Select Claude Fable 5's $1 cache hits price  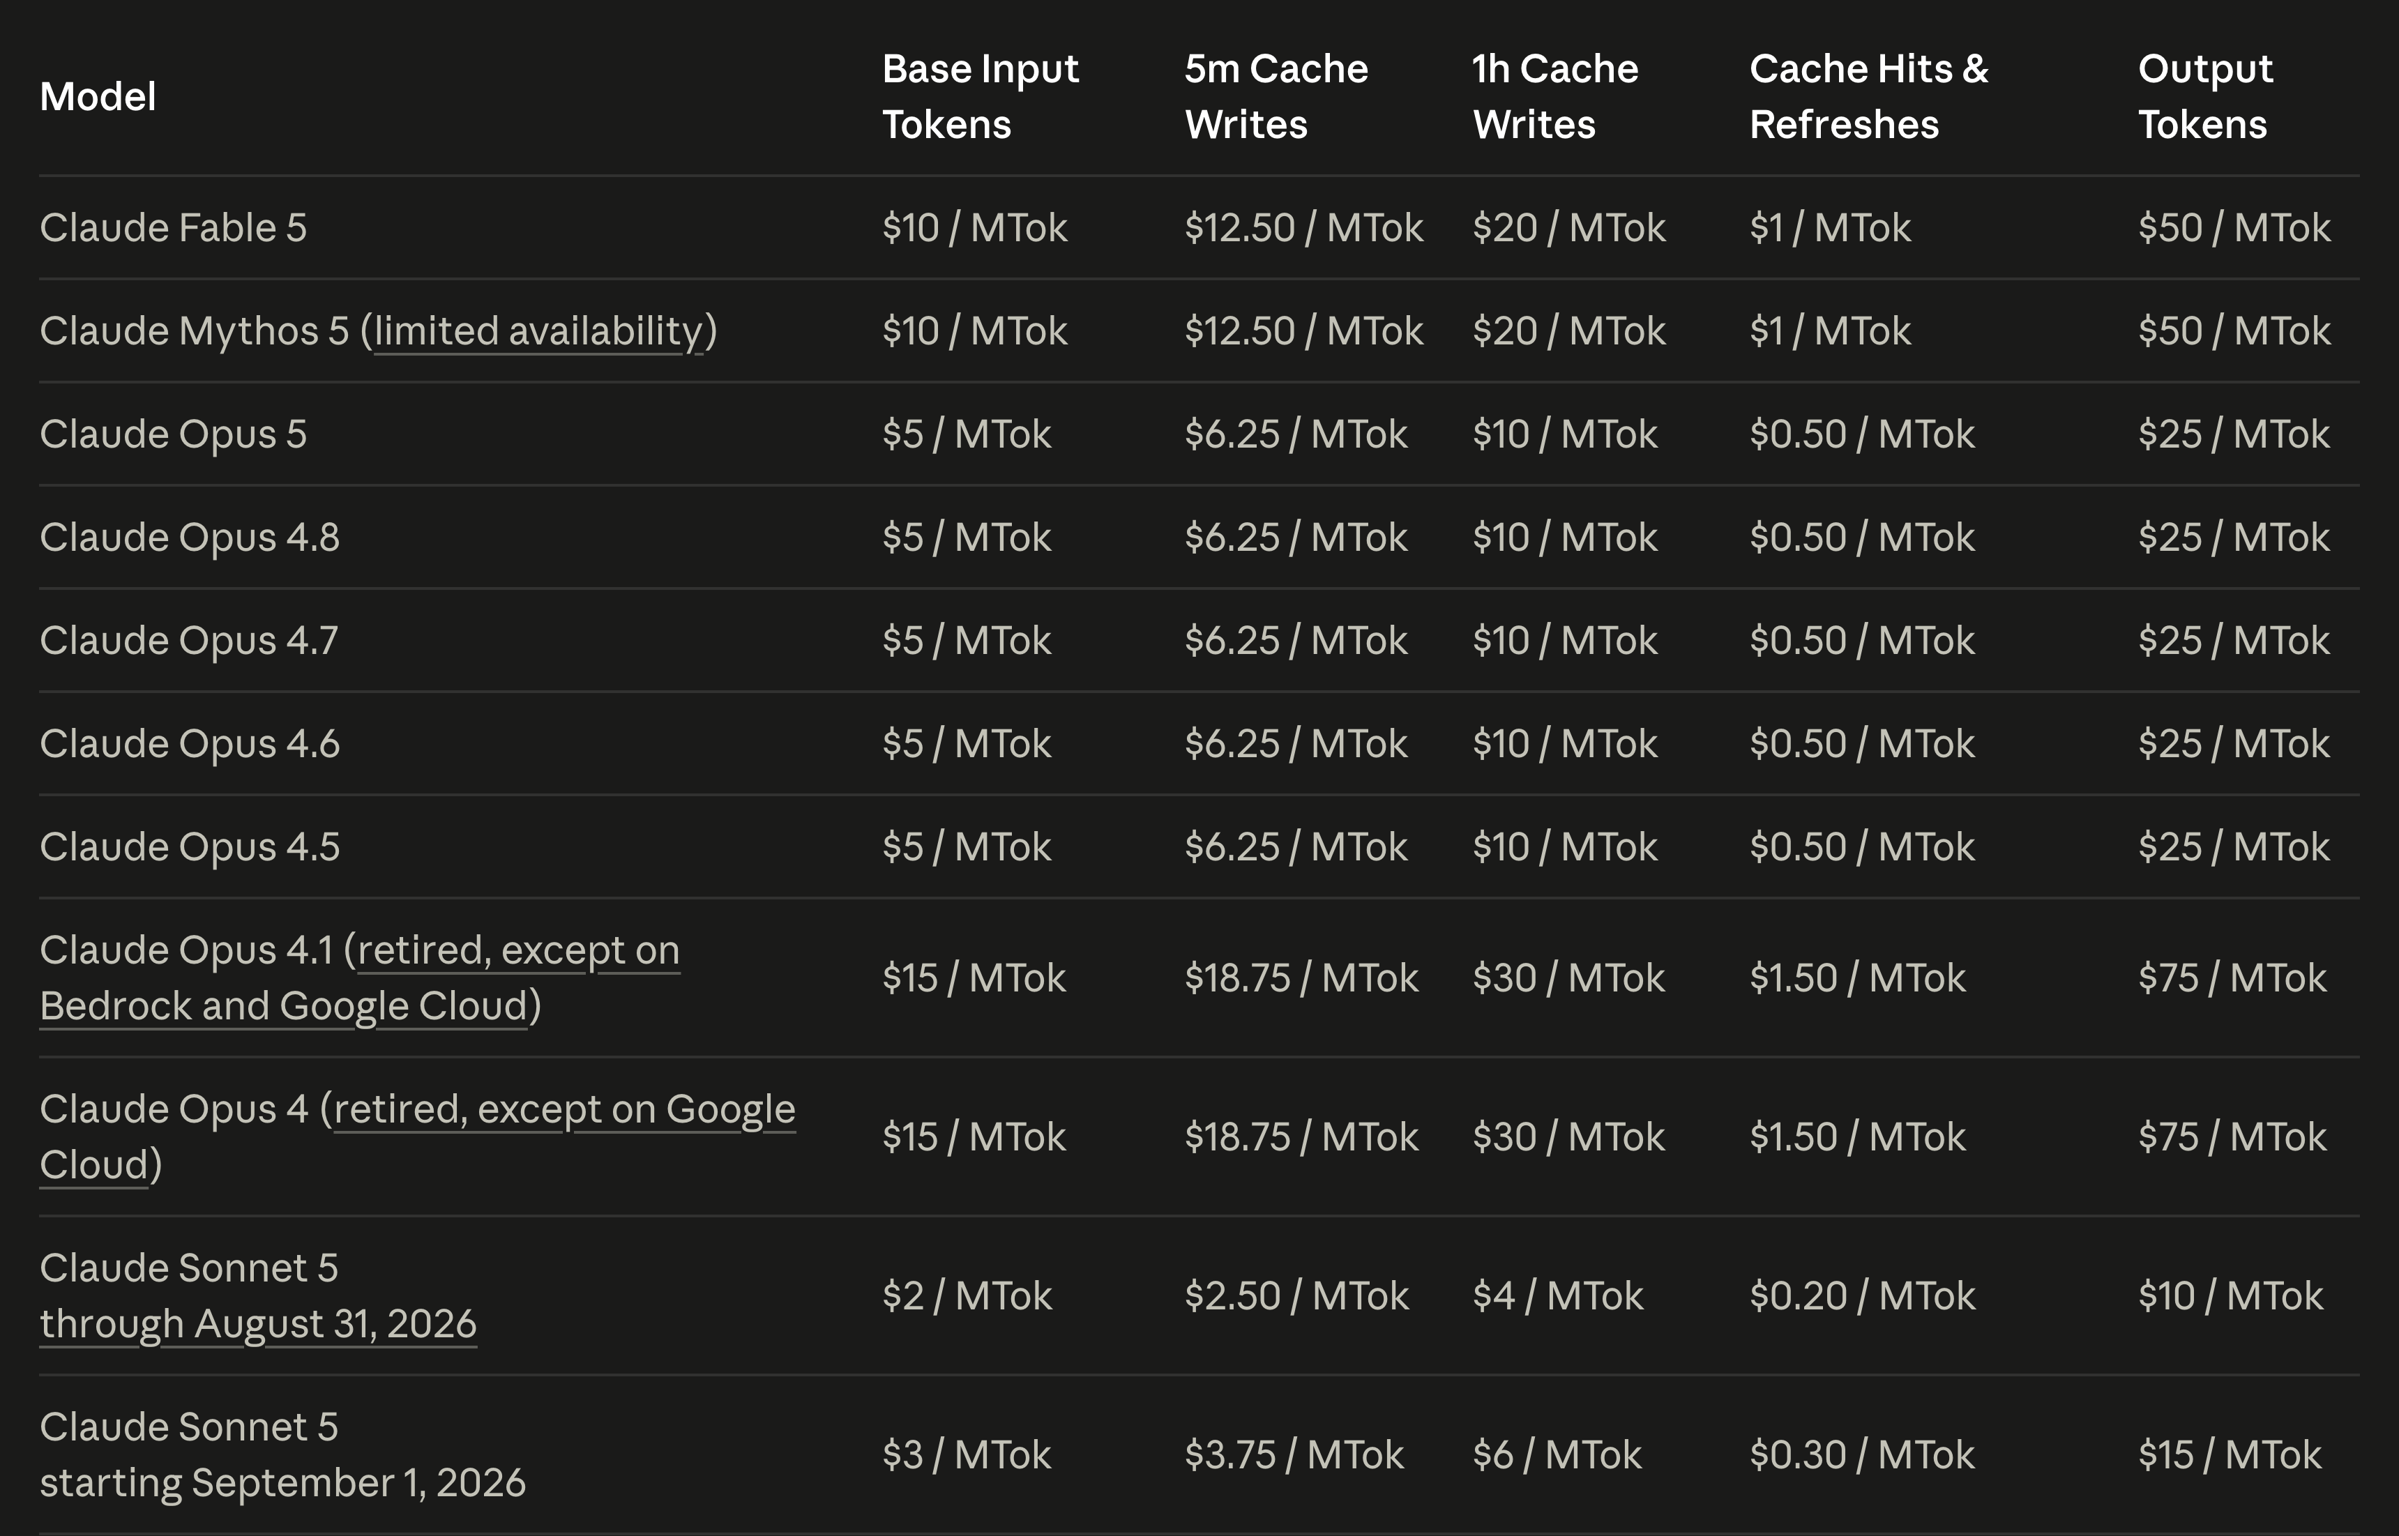[x=1831, y=227]
